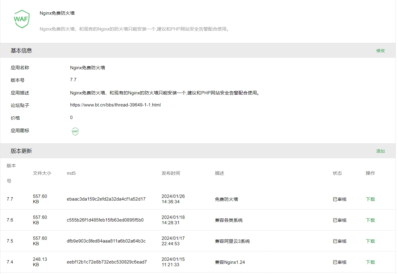Click the 文件大小 column header

42,173
